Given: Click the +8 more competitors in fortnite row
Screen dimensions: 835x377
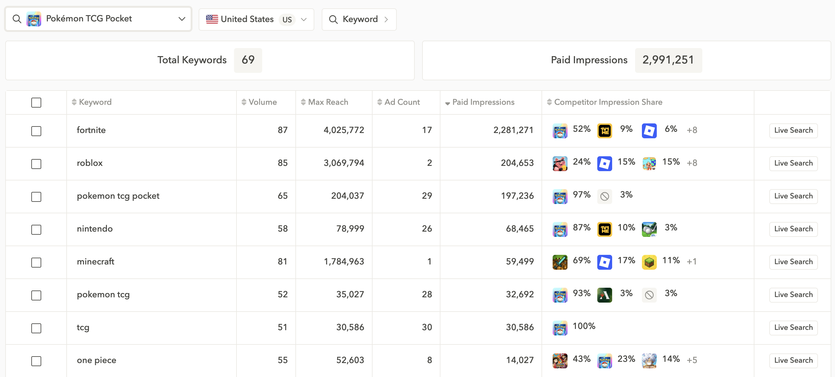Looking at the screenshot, I should click(691, 130).
